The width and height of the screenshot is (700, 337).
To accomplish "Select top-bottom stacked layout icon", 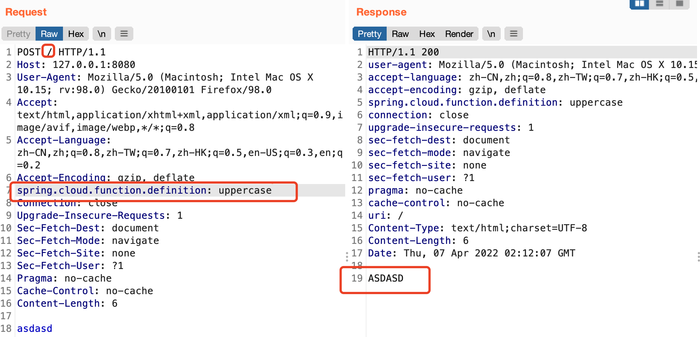I will tap(660, 4).
